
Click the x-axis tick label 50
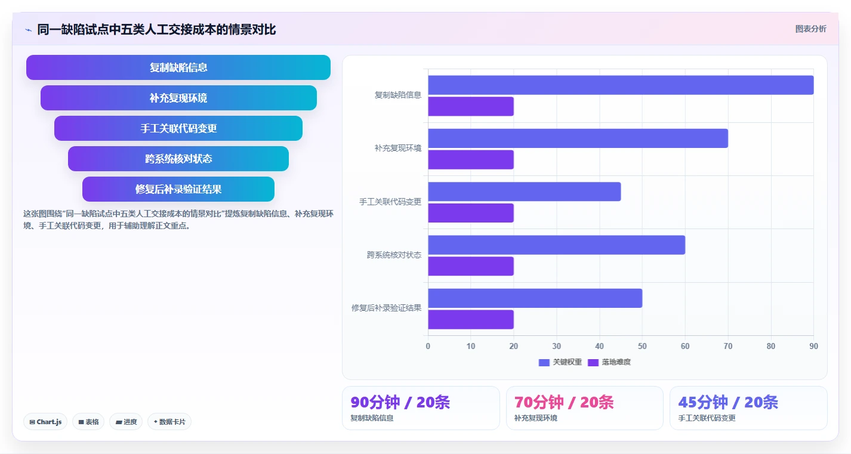coord(642,346)
